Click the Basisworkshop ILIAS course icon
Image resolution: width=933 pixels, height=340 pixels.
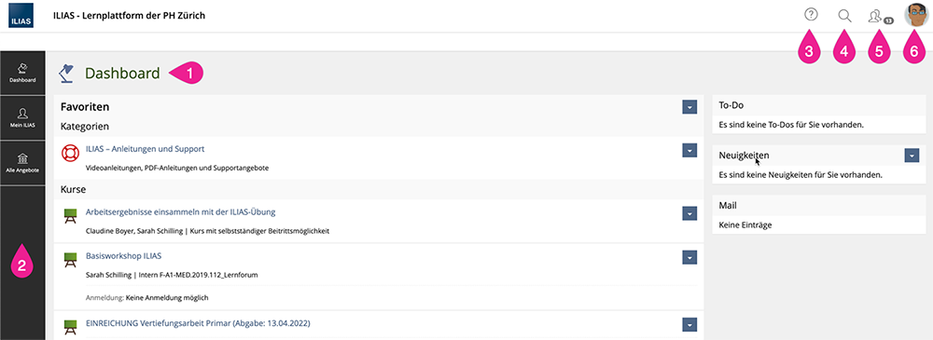[x=70, y=260]
